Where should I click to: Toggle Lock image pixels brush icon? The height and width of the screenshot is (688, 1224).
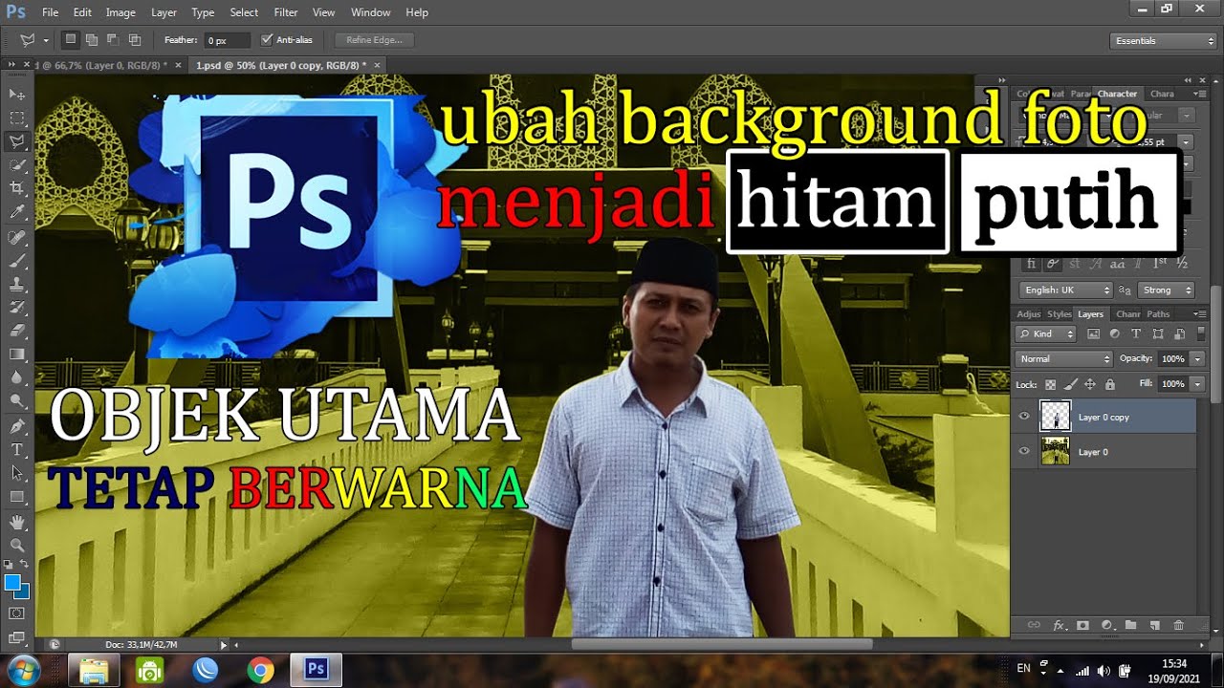click(x=1070, y=384)
